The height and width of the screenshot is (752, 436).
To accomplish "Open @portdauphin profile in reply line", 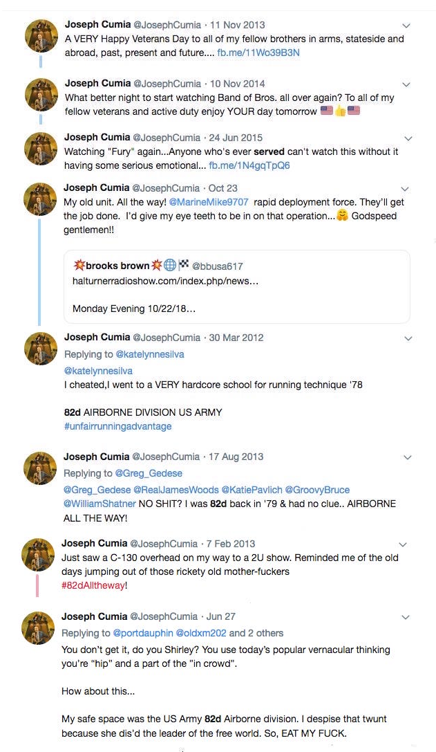I will [143, 633].
